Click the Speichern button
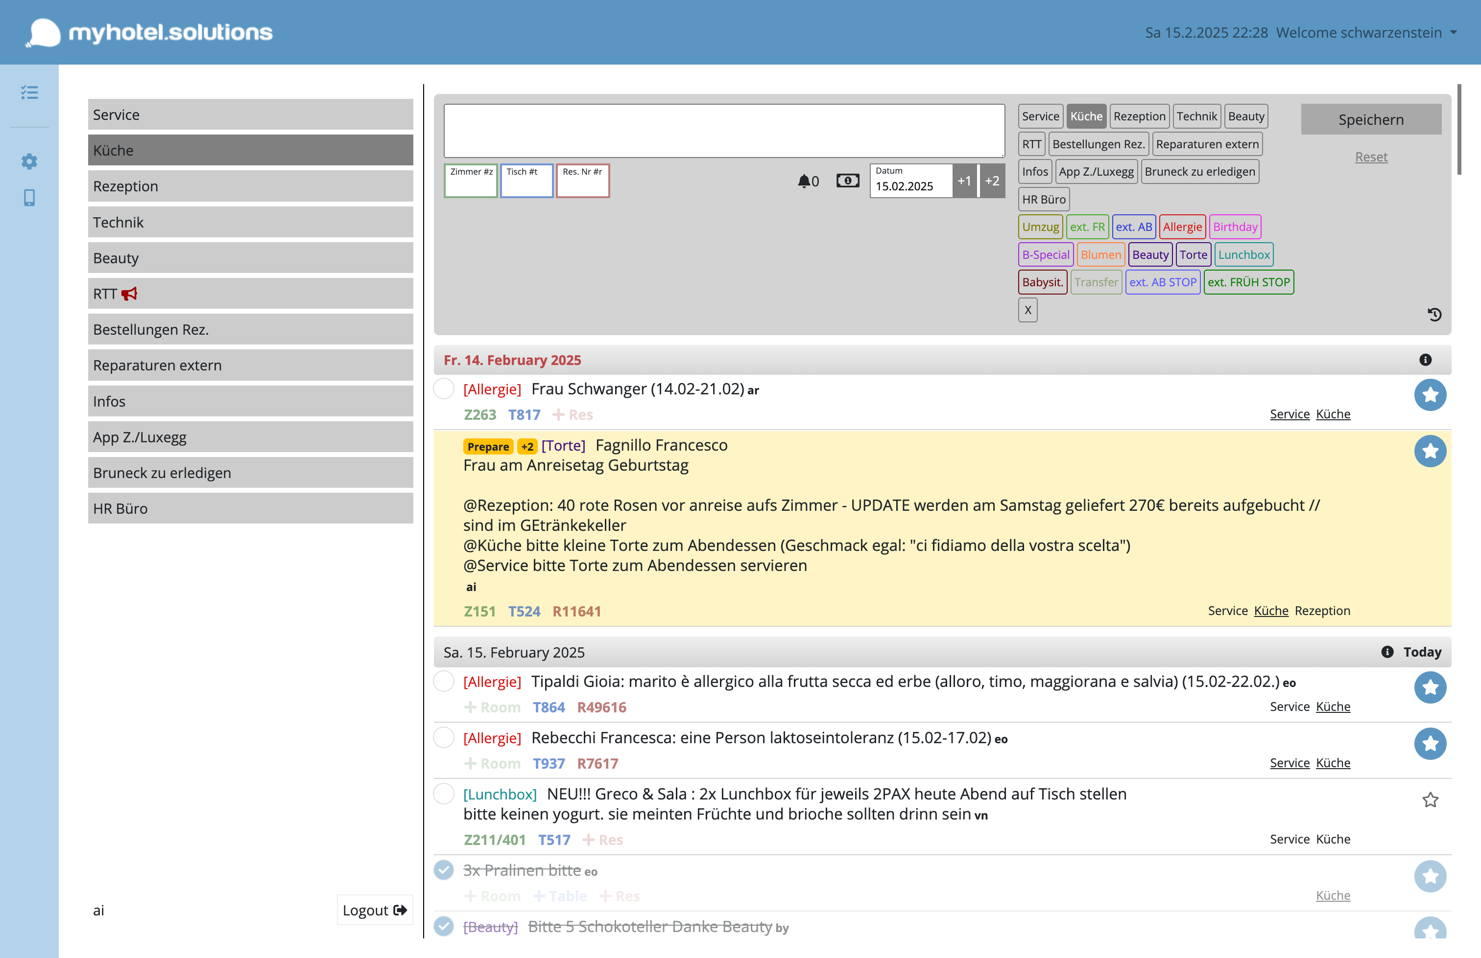 1371,119
